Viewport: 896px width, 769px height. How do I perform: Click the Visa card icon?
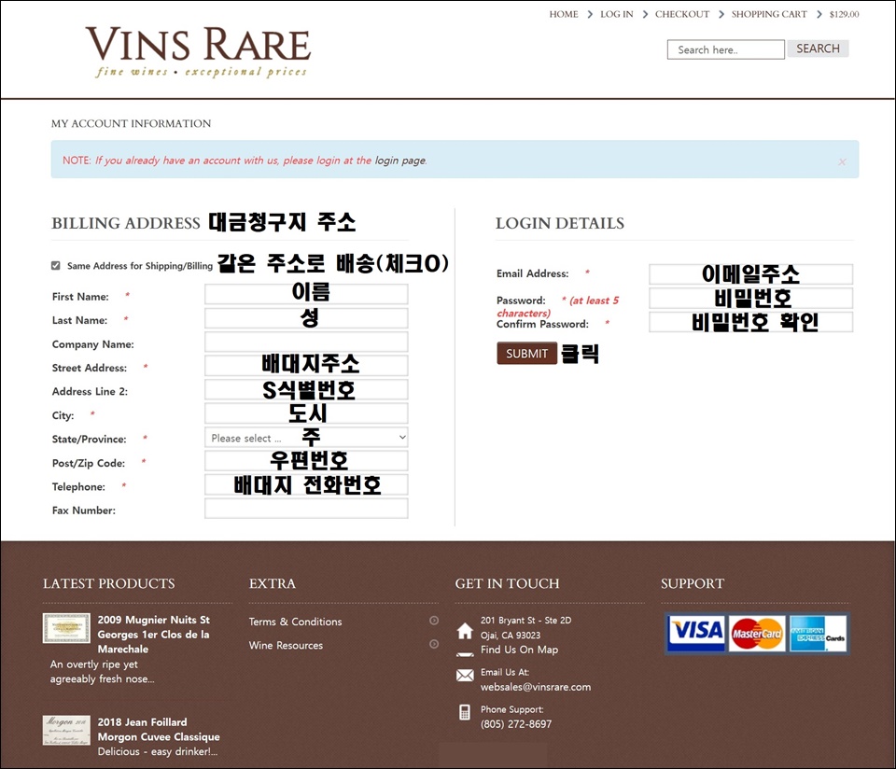click(696, 633)
